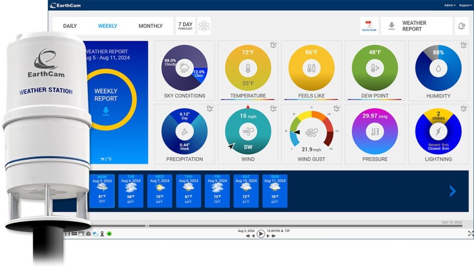The height and width of the screenshot is (266, 474).
Task: Toggle the green status indicator in toolbar
Action: (x=109, y=234)
